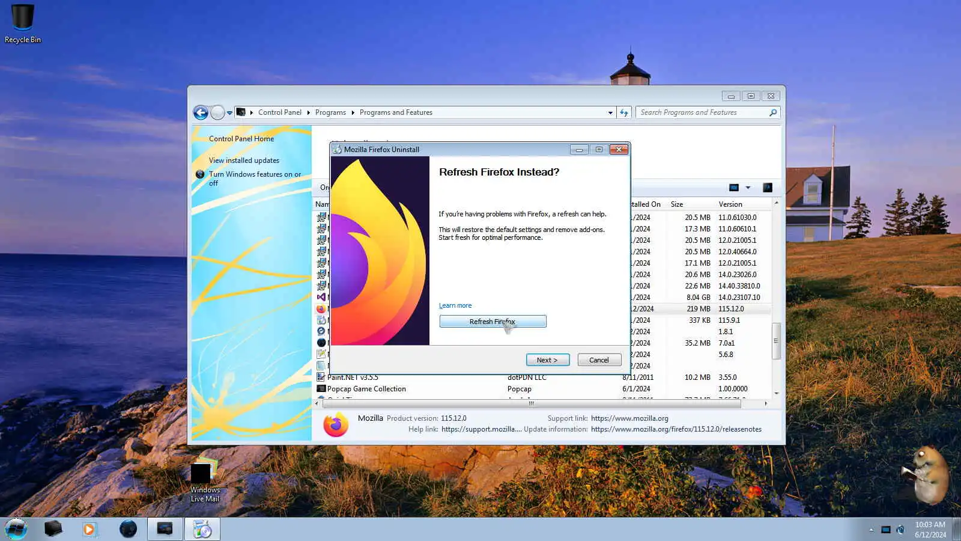
Task: Open recent pages dropdown beside forward arrow
Action: coord(229,112)
